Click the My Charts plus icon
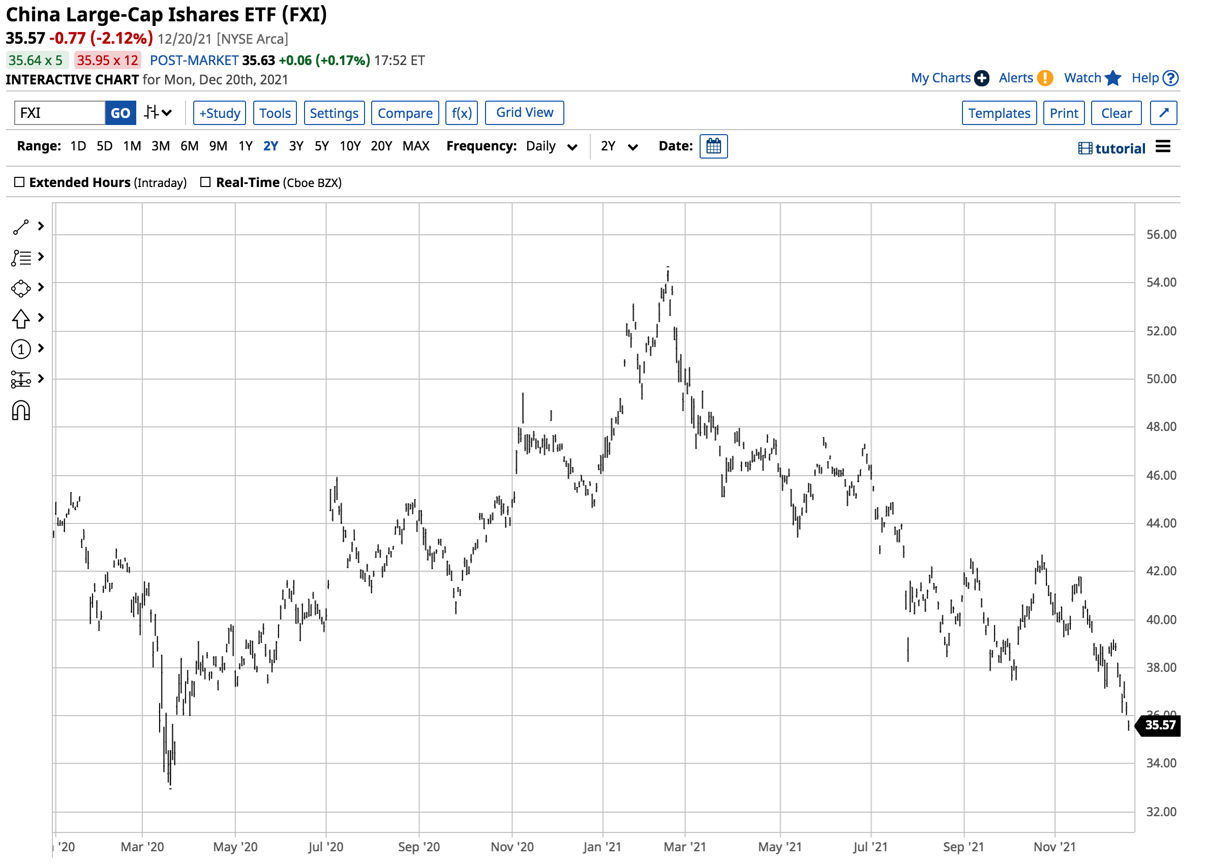This screenshot has height=866, width=1207. click(982, 78)
